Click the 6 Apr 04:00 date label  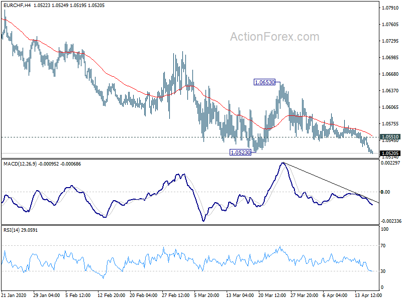[x=335, y=295]
